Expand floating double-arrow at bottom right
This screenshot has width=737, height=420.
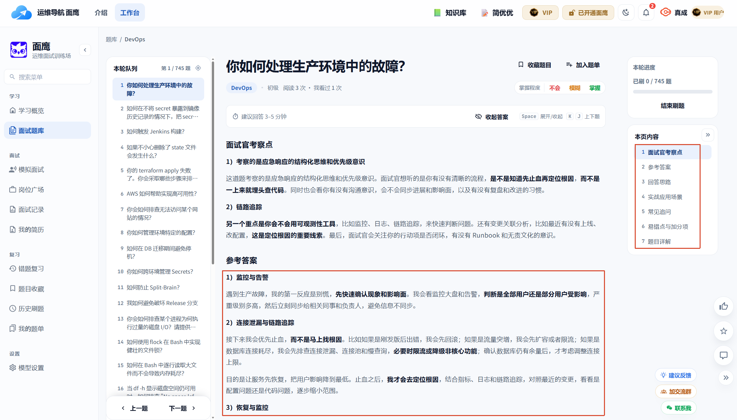pyautogui.click(x=726, y=378)
